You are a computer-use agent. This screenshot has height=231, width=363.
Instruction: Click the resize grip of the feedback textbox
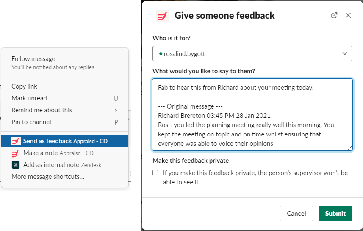(x=350, y=148)
